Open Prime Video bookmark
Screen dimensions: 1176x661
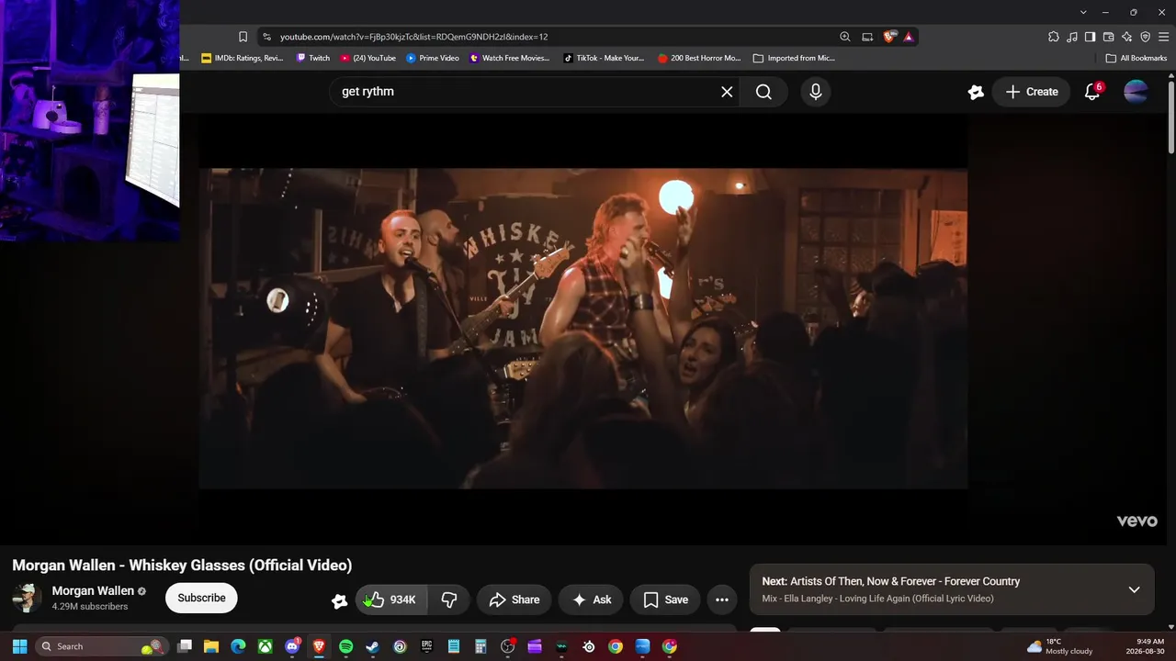433,58
